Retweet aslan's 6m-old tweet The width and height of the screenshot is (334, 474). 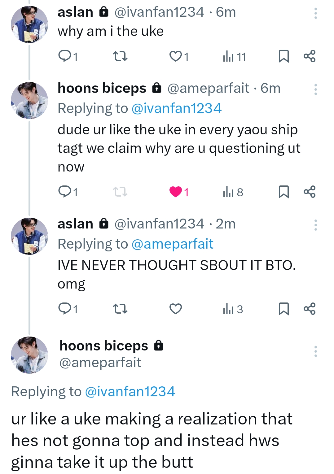tap(120, 56)
